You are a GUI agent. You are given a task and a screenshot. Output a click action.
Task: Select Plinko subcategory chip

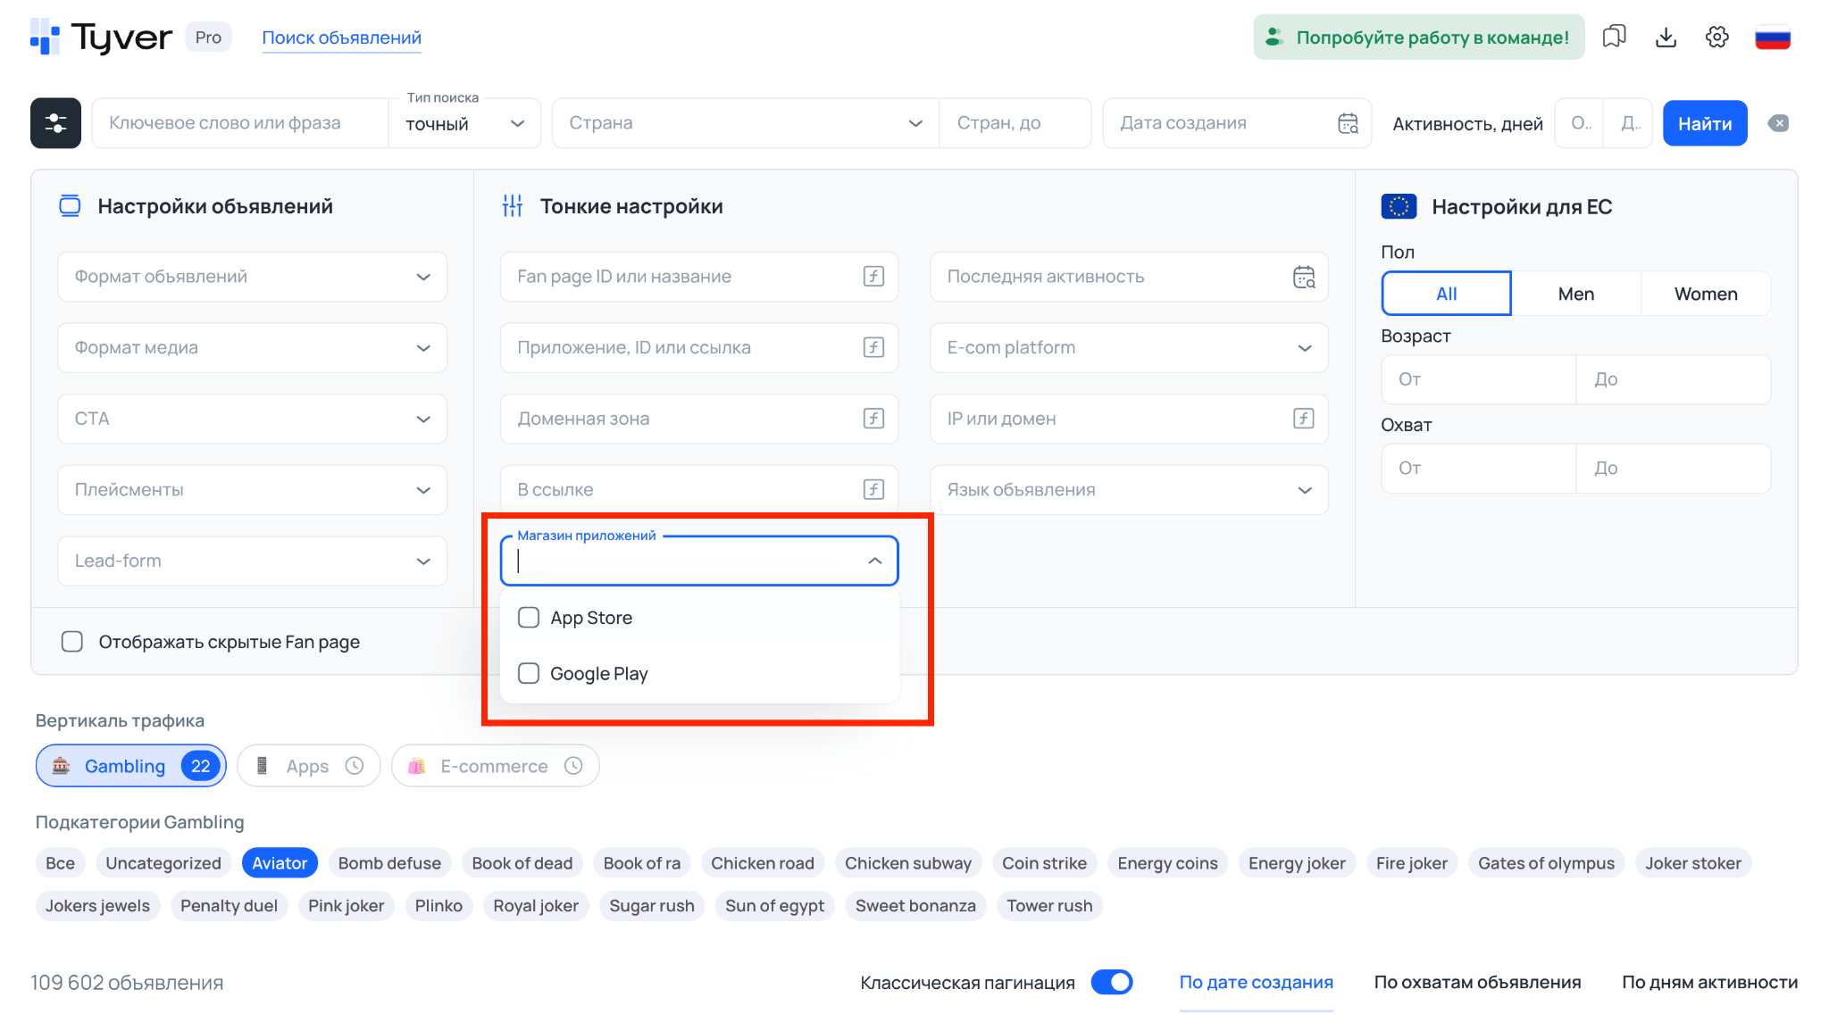pos(438,906)
